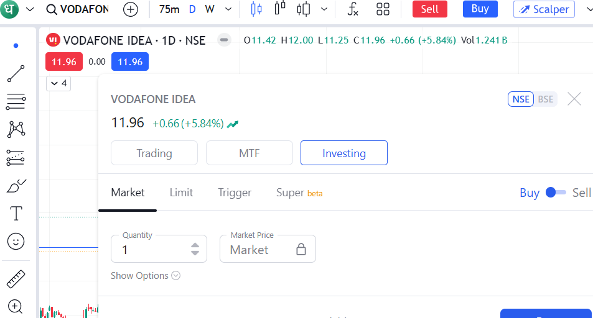Image resolution: width=593 pixels, height=318 pixels.
Task: Open the timeframe interval dropdown arrow
Action: [x=228, y=9]
